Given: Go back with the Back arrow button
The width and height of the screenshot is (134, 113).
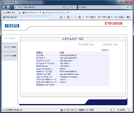Looking at the screenshot, I should point(4,7).
